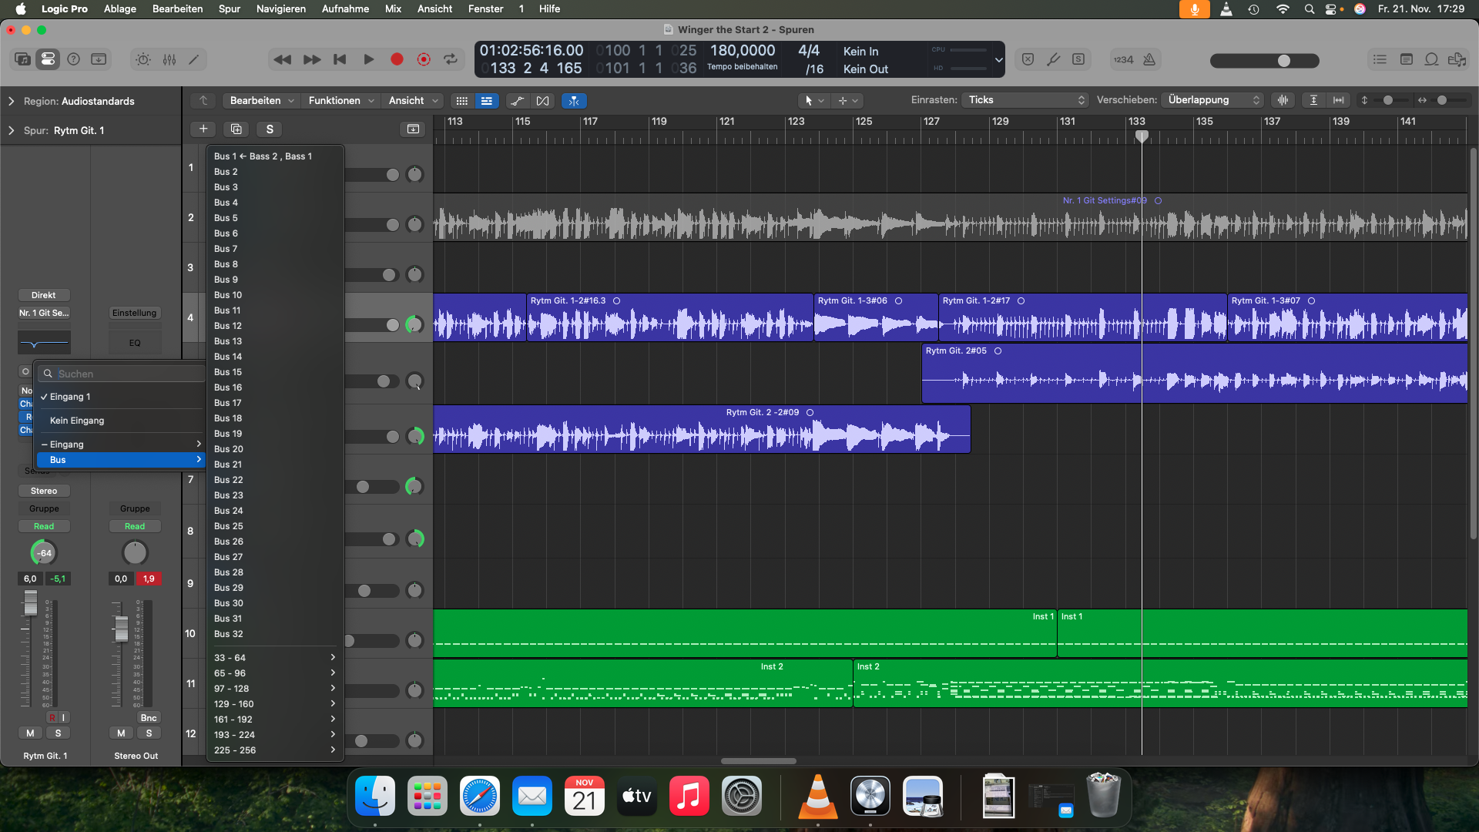
Task: Click the Bnc button on Stereo Out
Action: (x=149, y=718)
